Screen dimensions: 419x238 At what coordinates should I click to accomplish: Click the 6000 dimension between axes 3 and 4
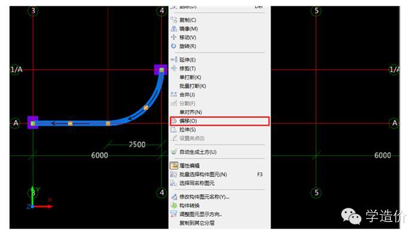pyautogui.click(x=100, y=155)
